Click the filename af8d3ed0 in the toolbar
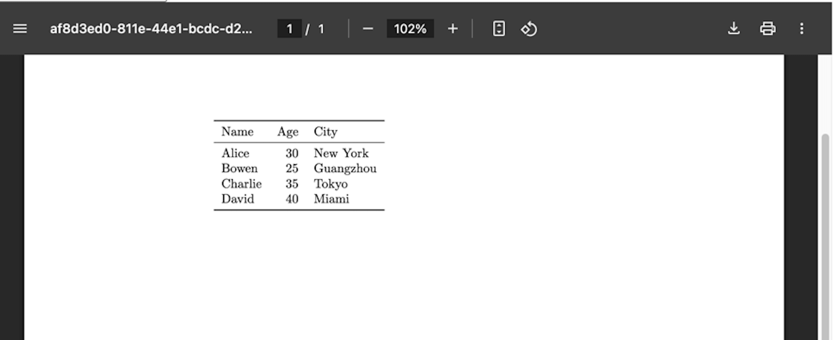 [150, 29]
